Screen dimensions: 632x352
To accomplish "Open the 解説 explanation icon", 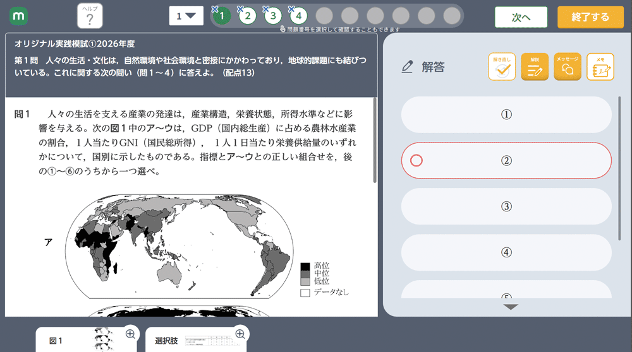I will [x=535, y=67].
